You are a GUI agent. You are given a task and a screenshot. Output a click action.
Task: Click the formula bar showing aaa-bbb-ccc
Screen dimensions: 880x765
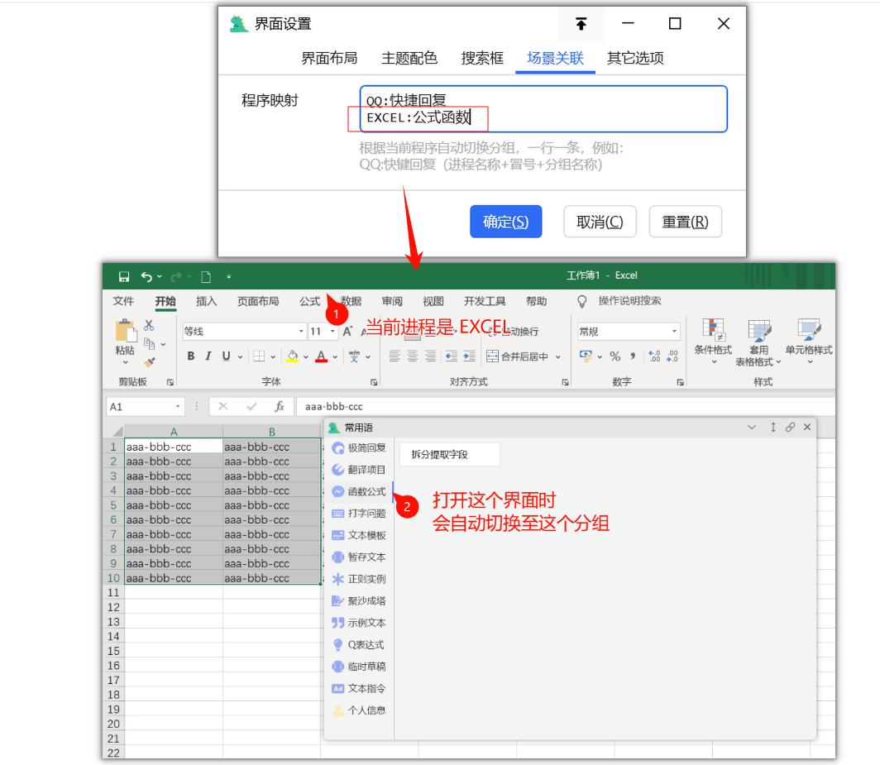click(564, 406)
